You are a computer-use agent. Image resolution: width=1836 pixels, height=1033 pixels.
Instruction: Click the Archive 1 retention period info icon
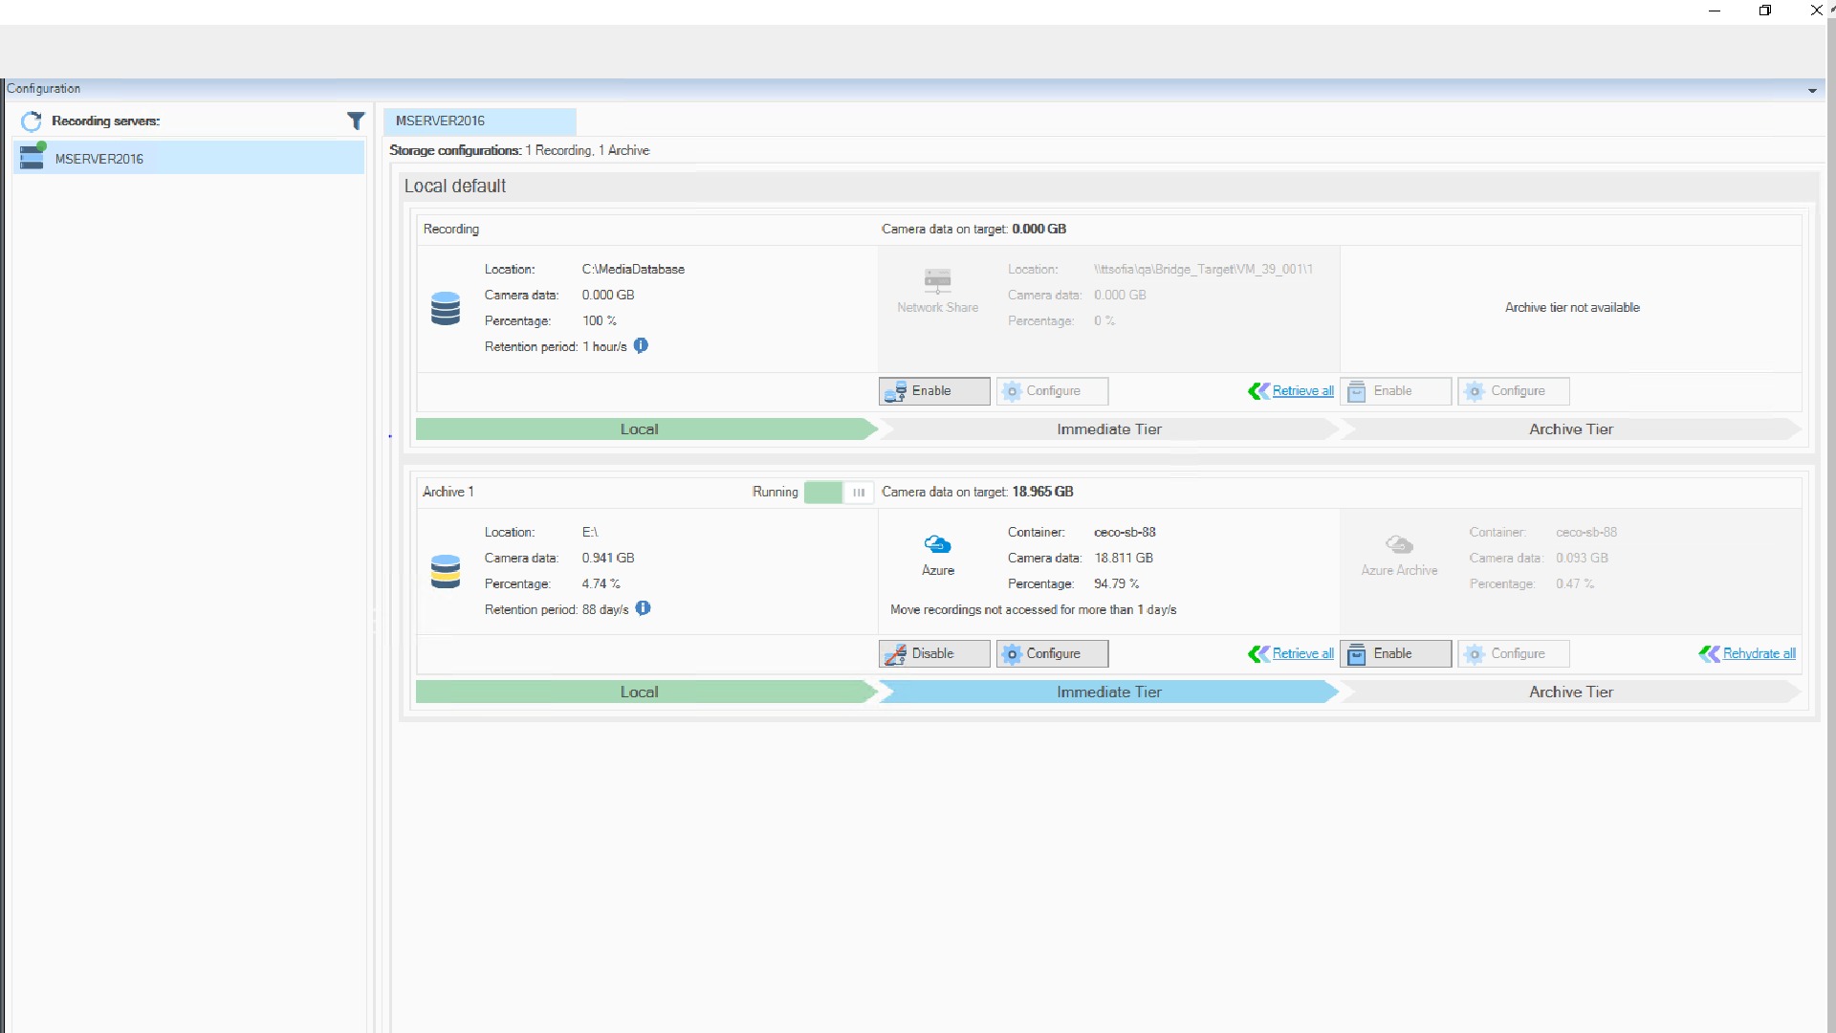pyautogui.click(x=643, y=609)
